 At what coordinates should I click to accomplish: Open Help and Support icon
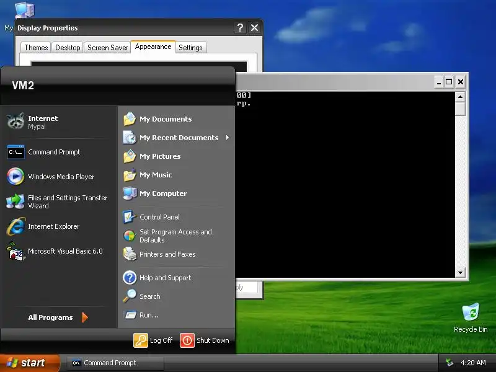pyautogui.click(x=130, y=278)
